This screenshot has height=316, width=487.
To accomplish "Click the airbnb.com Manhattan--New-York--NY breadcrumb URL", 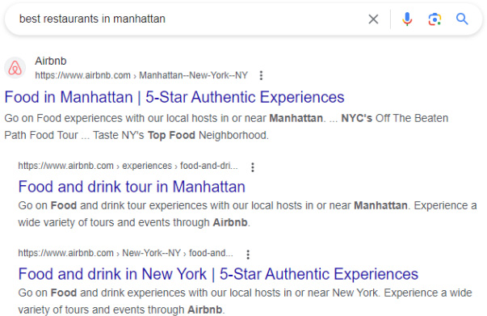I will (x=141, y=75).
